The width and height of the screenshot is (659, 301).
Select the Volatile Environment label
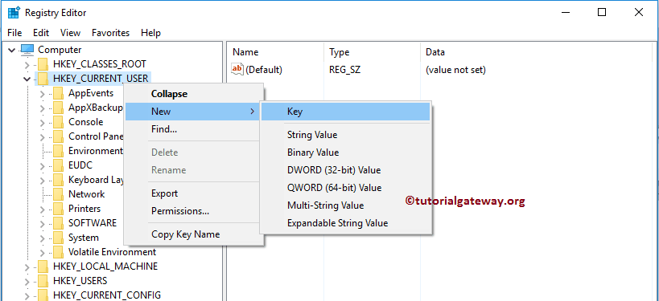click(112, 252)
